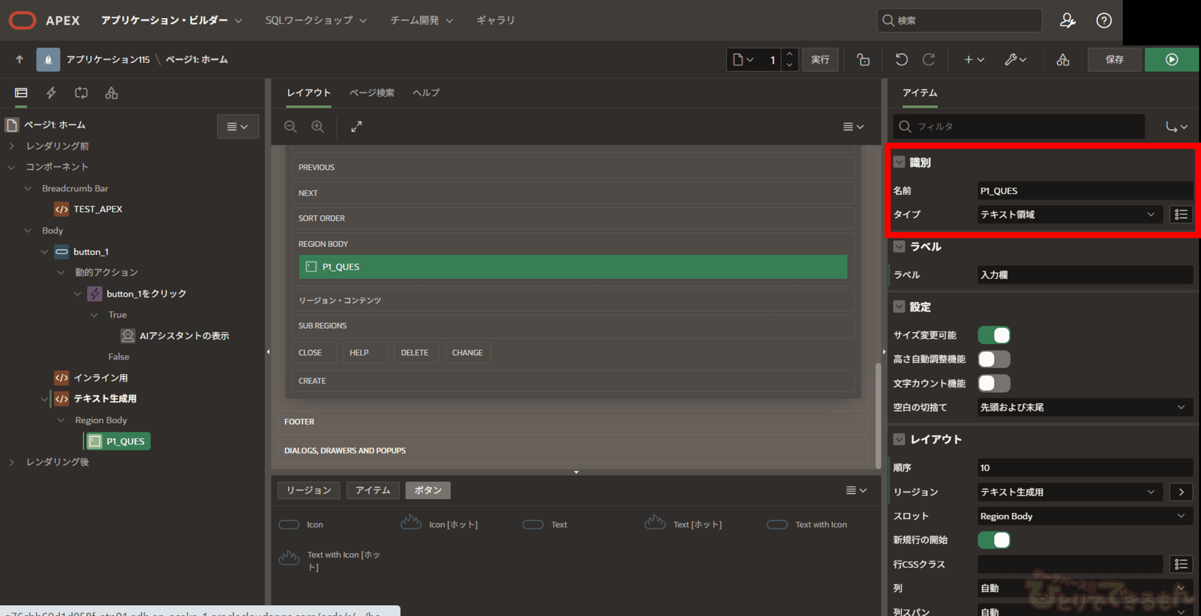
Task: Enable the 文字カウント機能 toggle
Action: (994, 383)
